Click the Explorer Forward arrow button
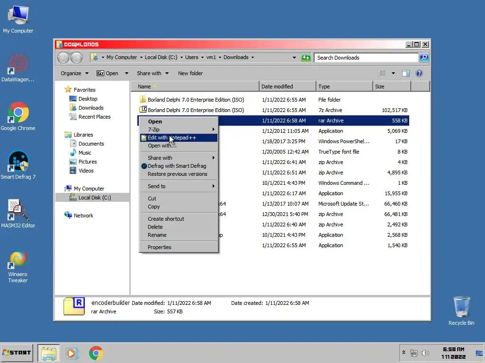485x363 pixels. [x=76, y=58]
